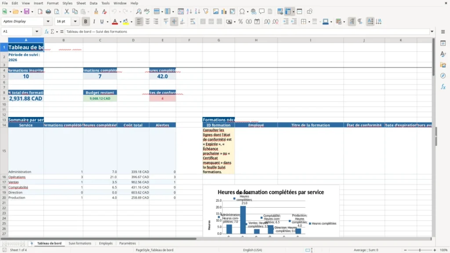
Task: Insert a chart via toolbar icon
Action: 224,11
